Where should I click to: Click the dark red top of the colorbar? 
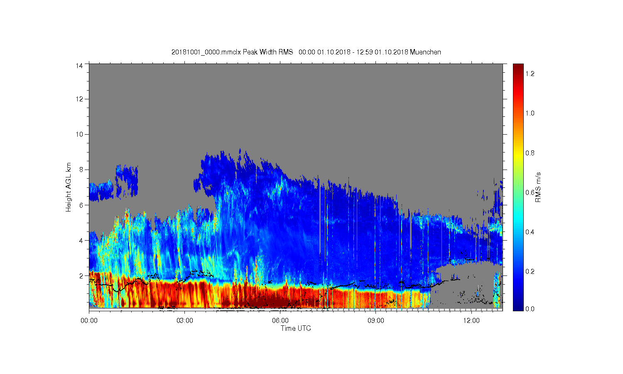(518, 69)
